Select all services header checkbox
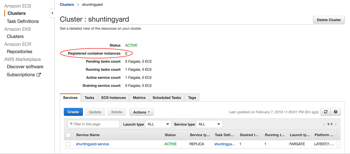350x154 pixels. click(x=68, y=135)
